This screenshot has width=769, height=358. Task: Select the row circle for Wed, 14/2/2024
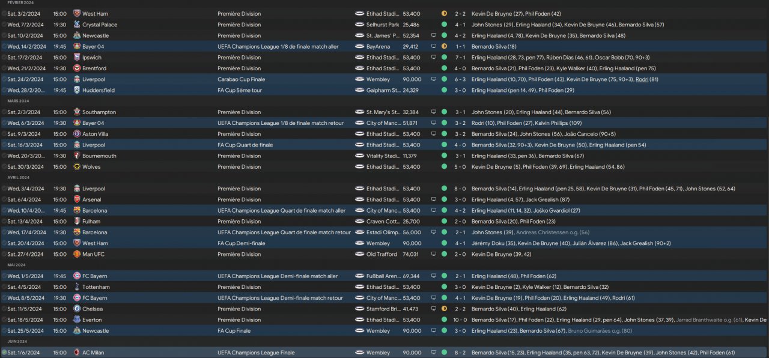[x=4, y=46]
